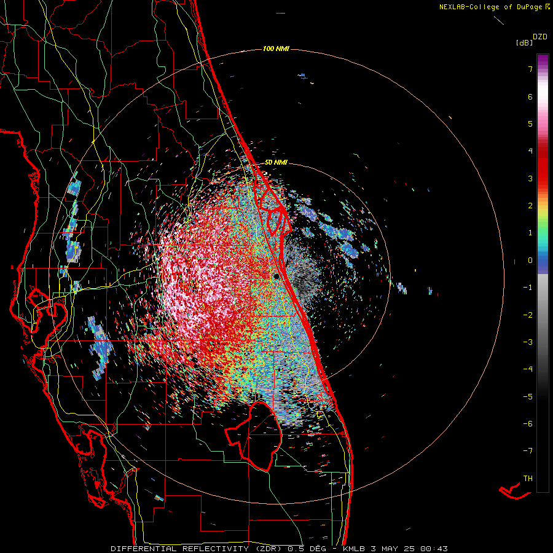Click the -7 value on color scale
This screenshot has height=553, width=553.
coord(528,451)
